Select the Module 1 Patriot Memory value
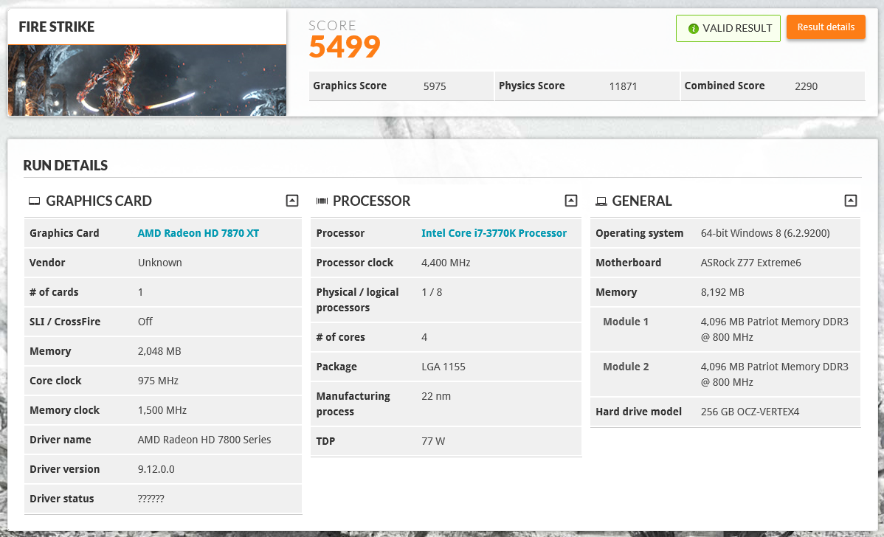Viewport: 884px width, 537px height. point(774,329)
